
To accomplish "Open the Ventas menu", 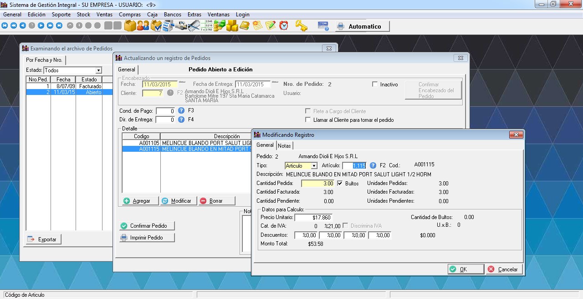I will click(x=104, y=15).
